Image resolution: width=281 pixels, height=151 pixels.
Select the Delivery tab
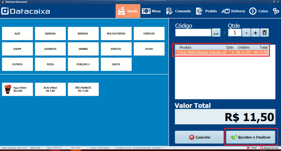[x=233, y=11]
